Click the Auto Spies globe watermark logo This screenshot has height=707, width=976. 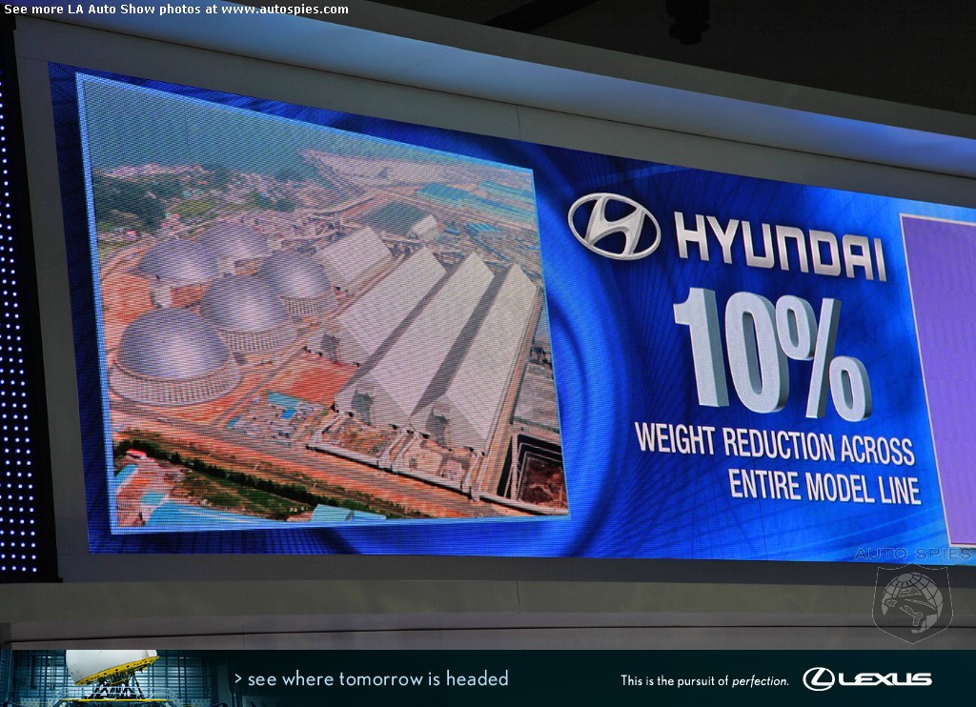tap(911, 602)
